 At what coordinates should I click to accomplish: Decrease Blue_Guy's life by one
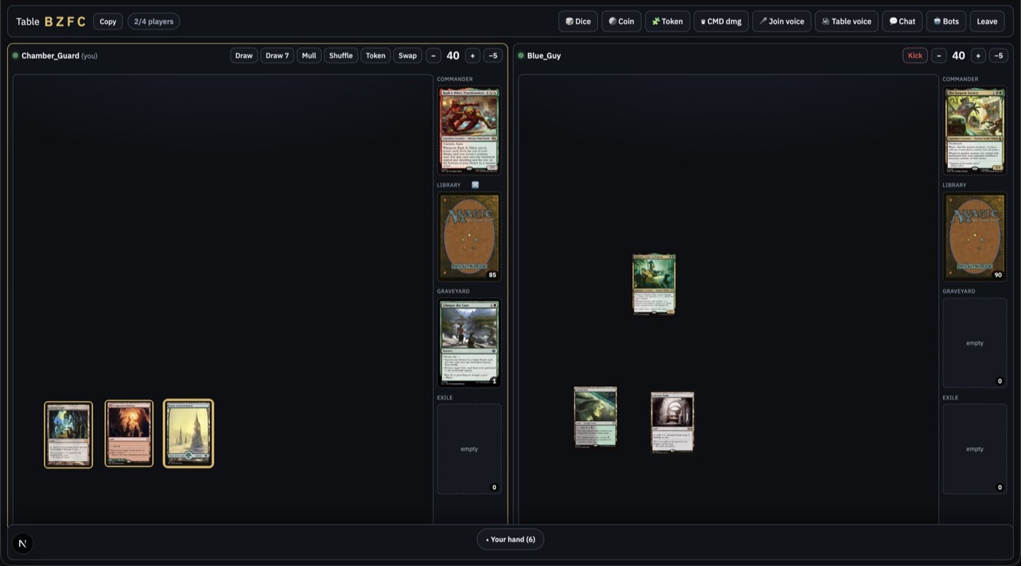click(x=939, y=55)
